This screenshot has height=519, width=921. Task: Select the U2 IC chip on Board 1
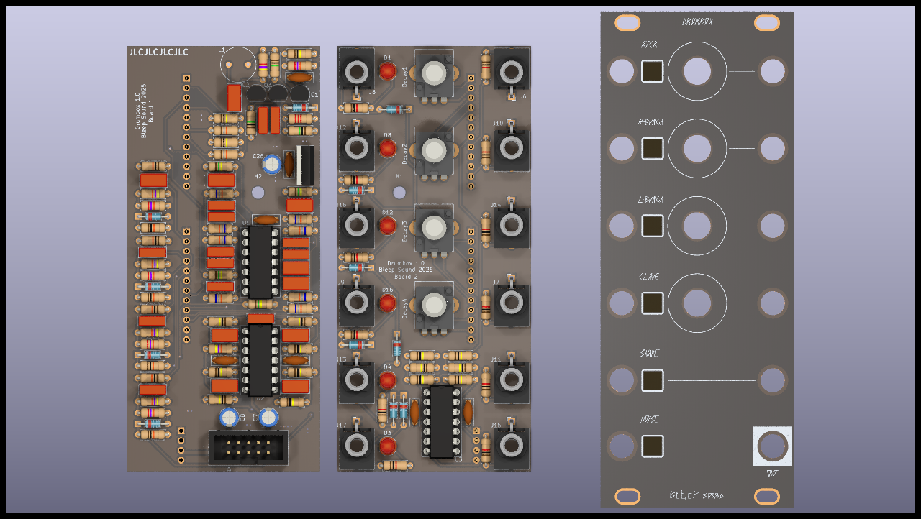(x=261, y=359)
